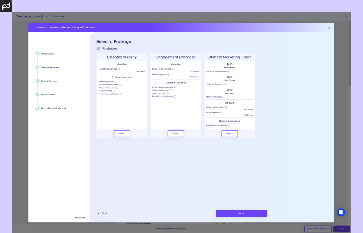Close the preview mode banner dialog
This screenshot has width=363, height=233.
click(x=329, y=28)
